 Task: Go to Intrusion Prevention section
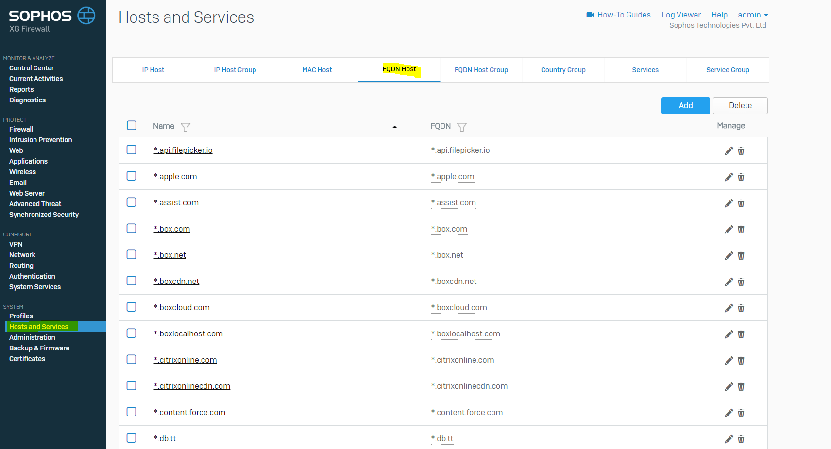[x=41, y=140]
